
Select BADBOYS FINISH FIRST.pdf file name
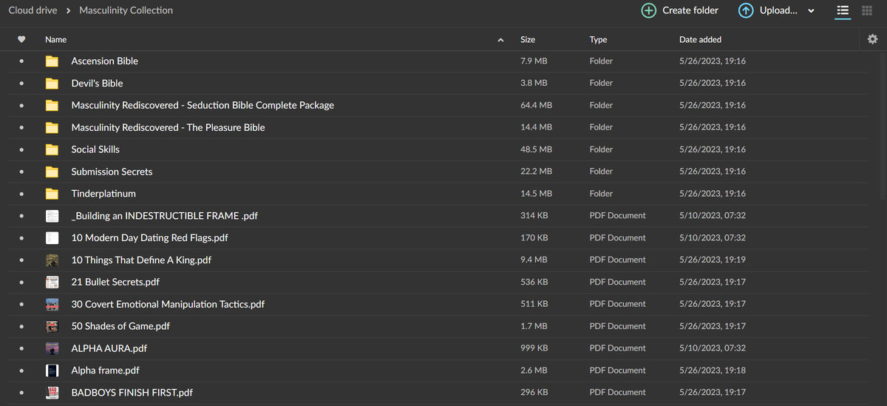coord(132,393)
